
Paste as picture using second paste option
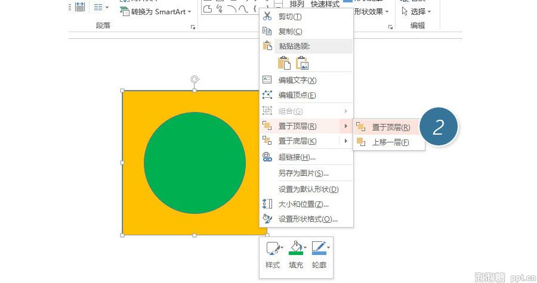[302, 63]
